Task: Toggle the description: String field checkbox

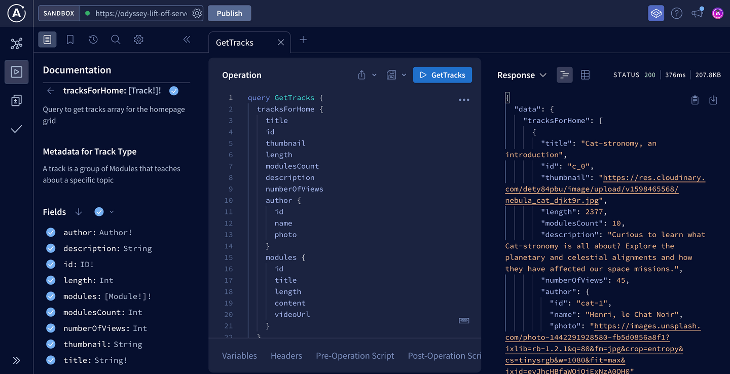Action: [x=51, y=248]
